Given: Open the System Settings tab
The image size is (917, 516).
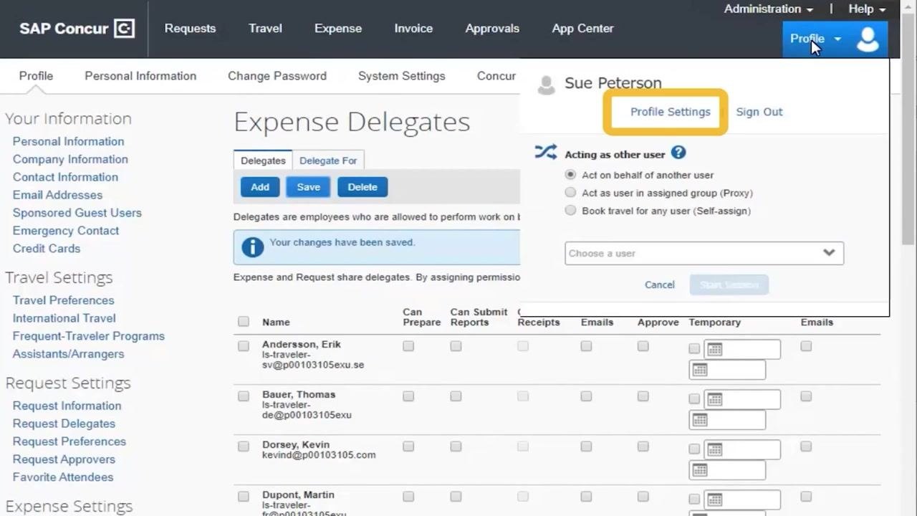Looking at the screenshot, I should click(x=402, y=76).
